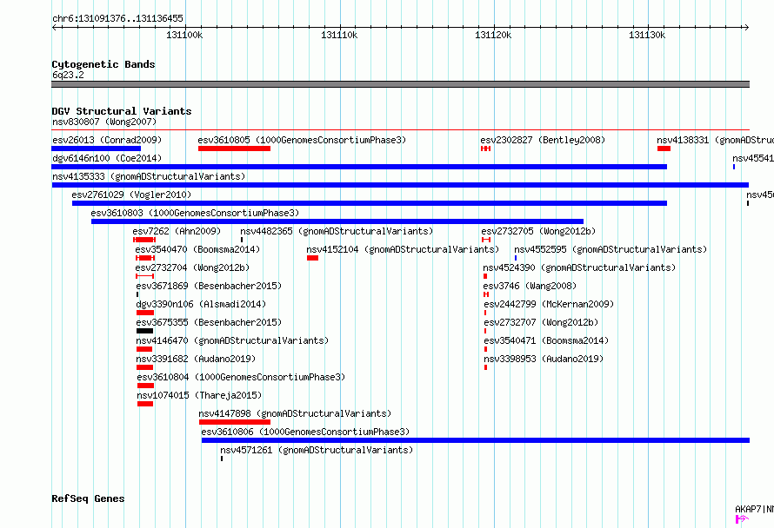Open esv3540471 (Boomsma2014) label
The height and width of the screenshot is (528, 774).
546,340
